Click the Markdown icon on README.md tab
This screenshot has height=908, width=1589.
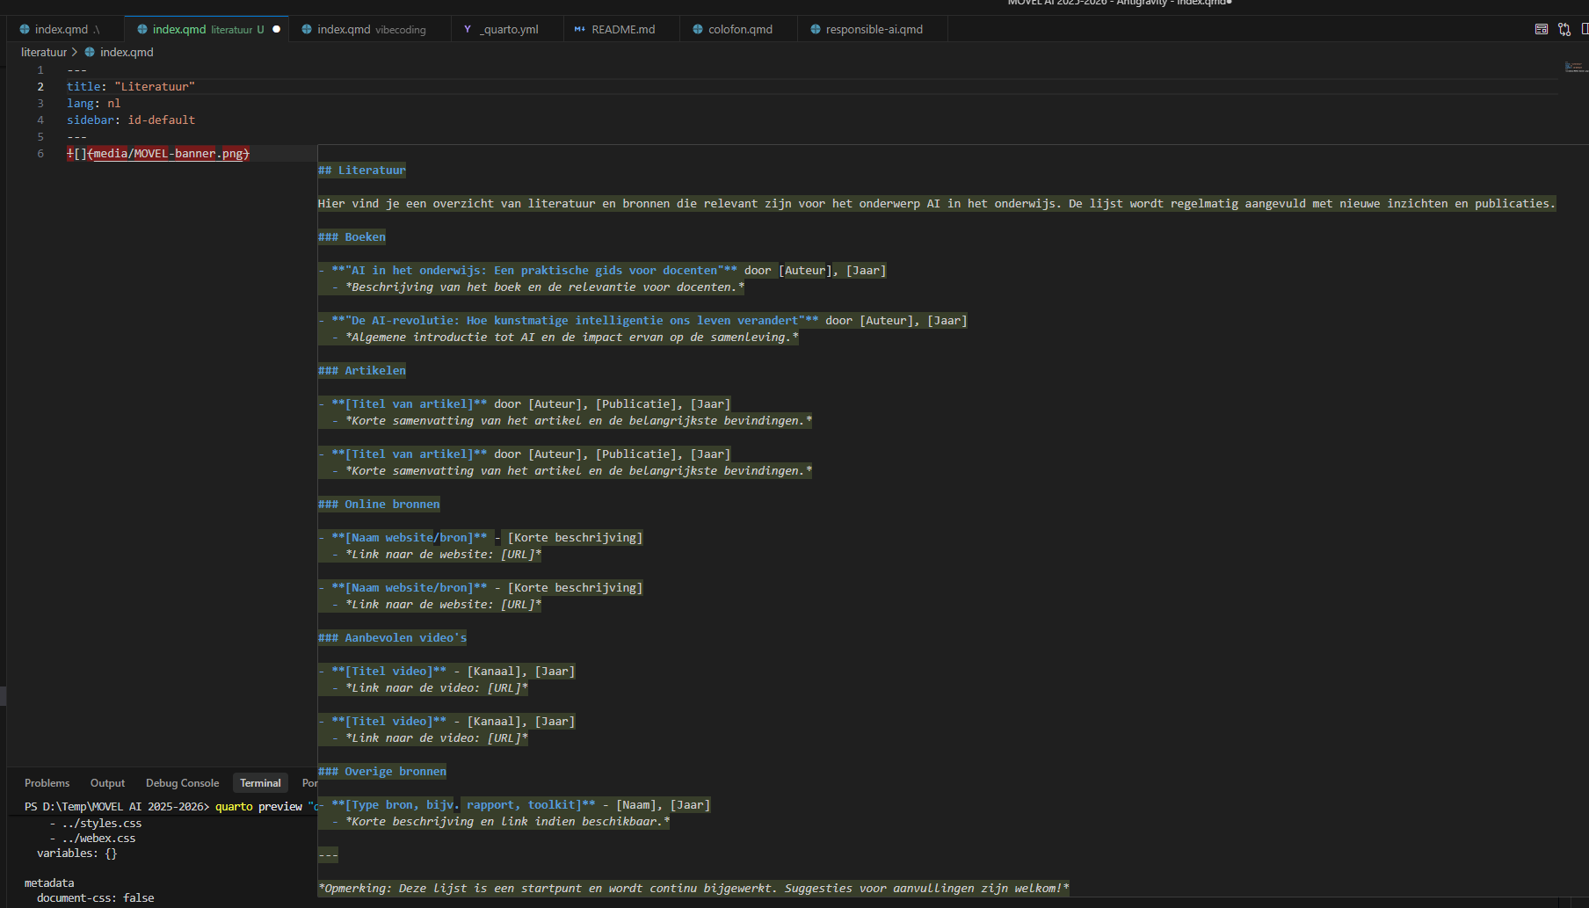(x=579, y=29)
